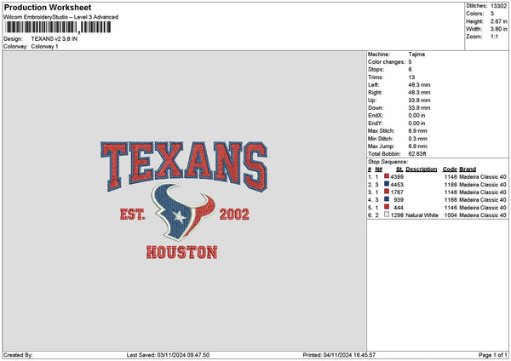Click the blue swatch in stop row 4
This screenshot has height=361, width=511.
pyautogui.click(x=387, y=199)
